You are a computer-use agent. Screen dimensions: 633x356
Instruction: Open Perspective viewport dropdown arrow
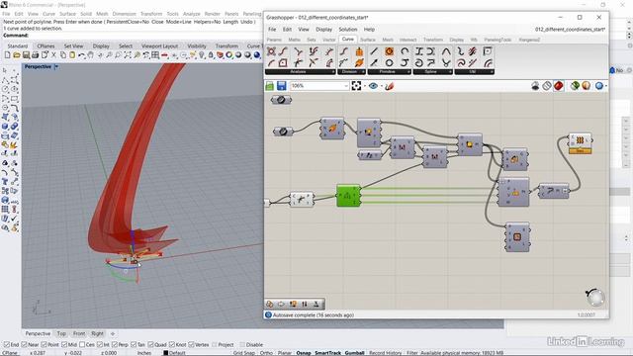[x=56, y=66]
